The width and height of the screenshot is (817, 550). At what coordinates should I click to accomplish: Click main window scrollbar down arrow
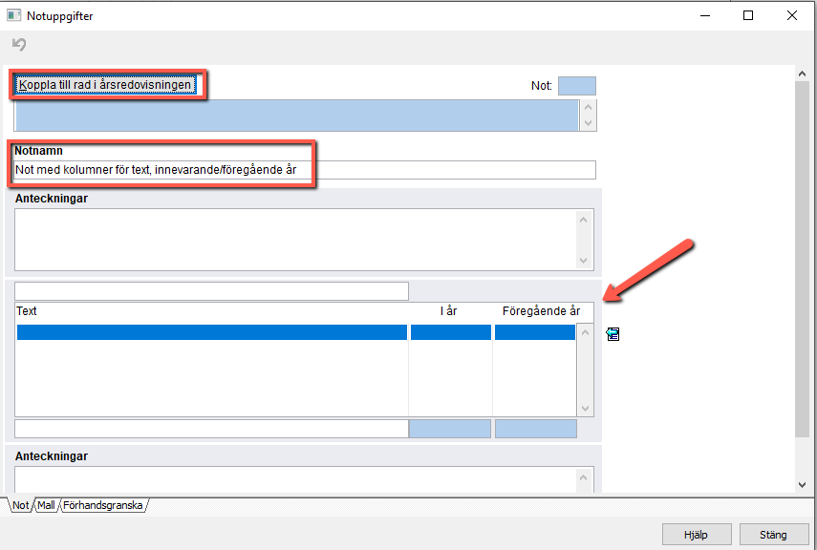pyautogui.click(x=803, y=485)
